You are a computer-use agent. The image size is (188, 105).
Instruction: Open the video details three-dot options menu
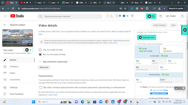180,25
